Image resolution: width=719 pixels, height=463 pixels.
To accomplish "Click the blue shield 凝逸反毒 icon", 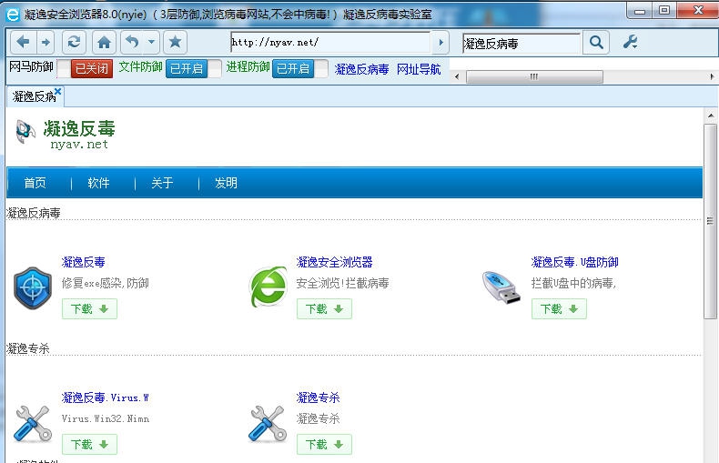I will (x=33, y=287).
